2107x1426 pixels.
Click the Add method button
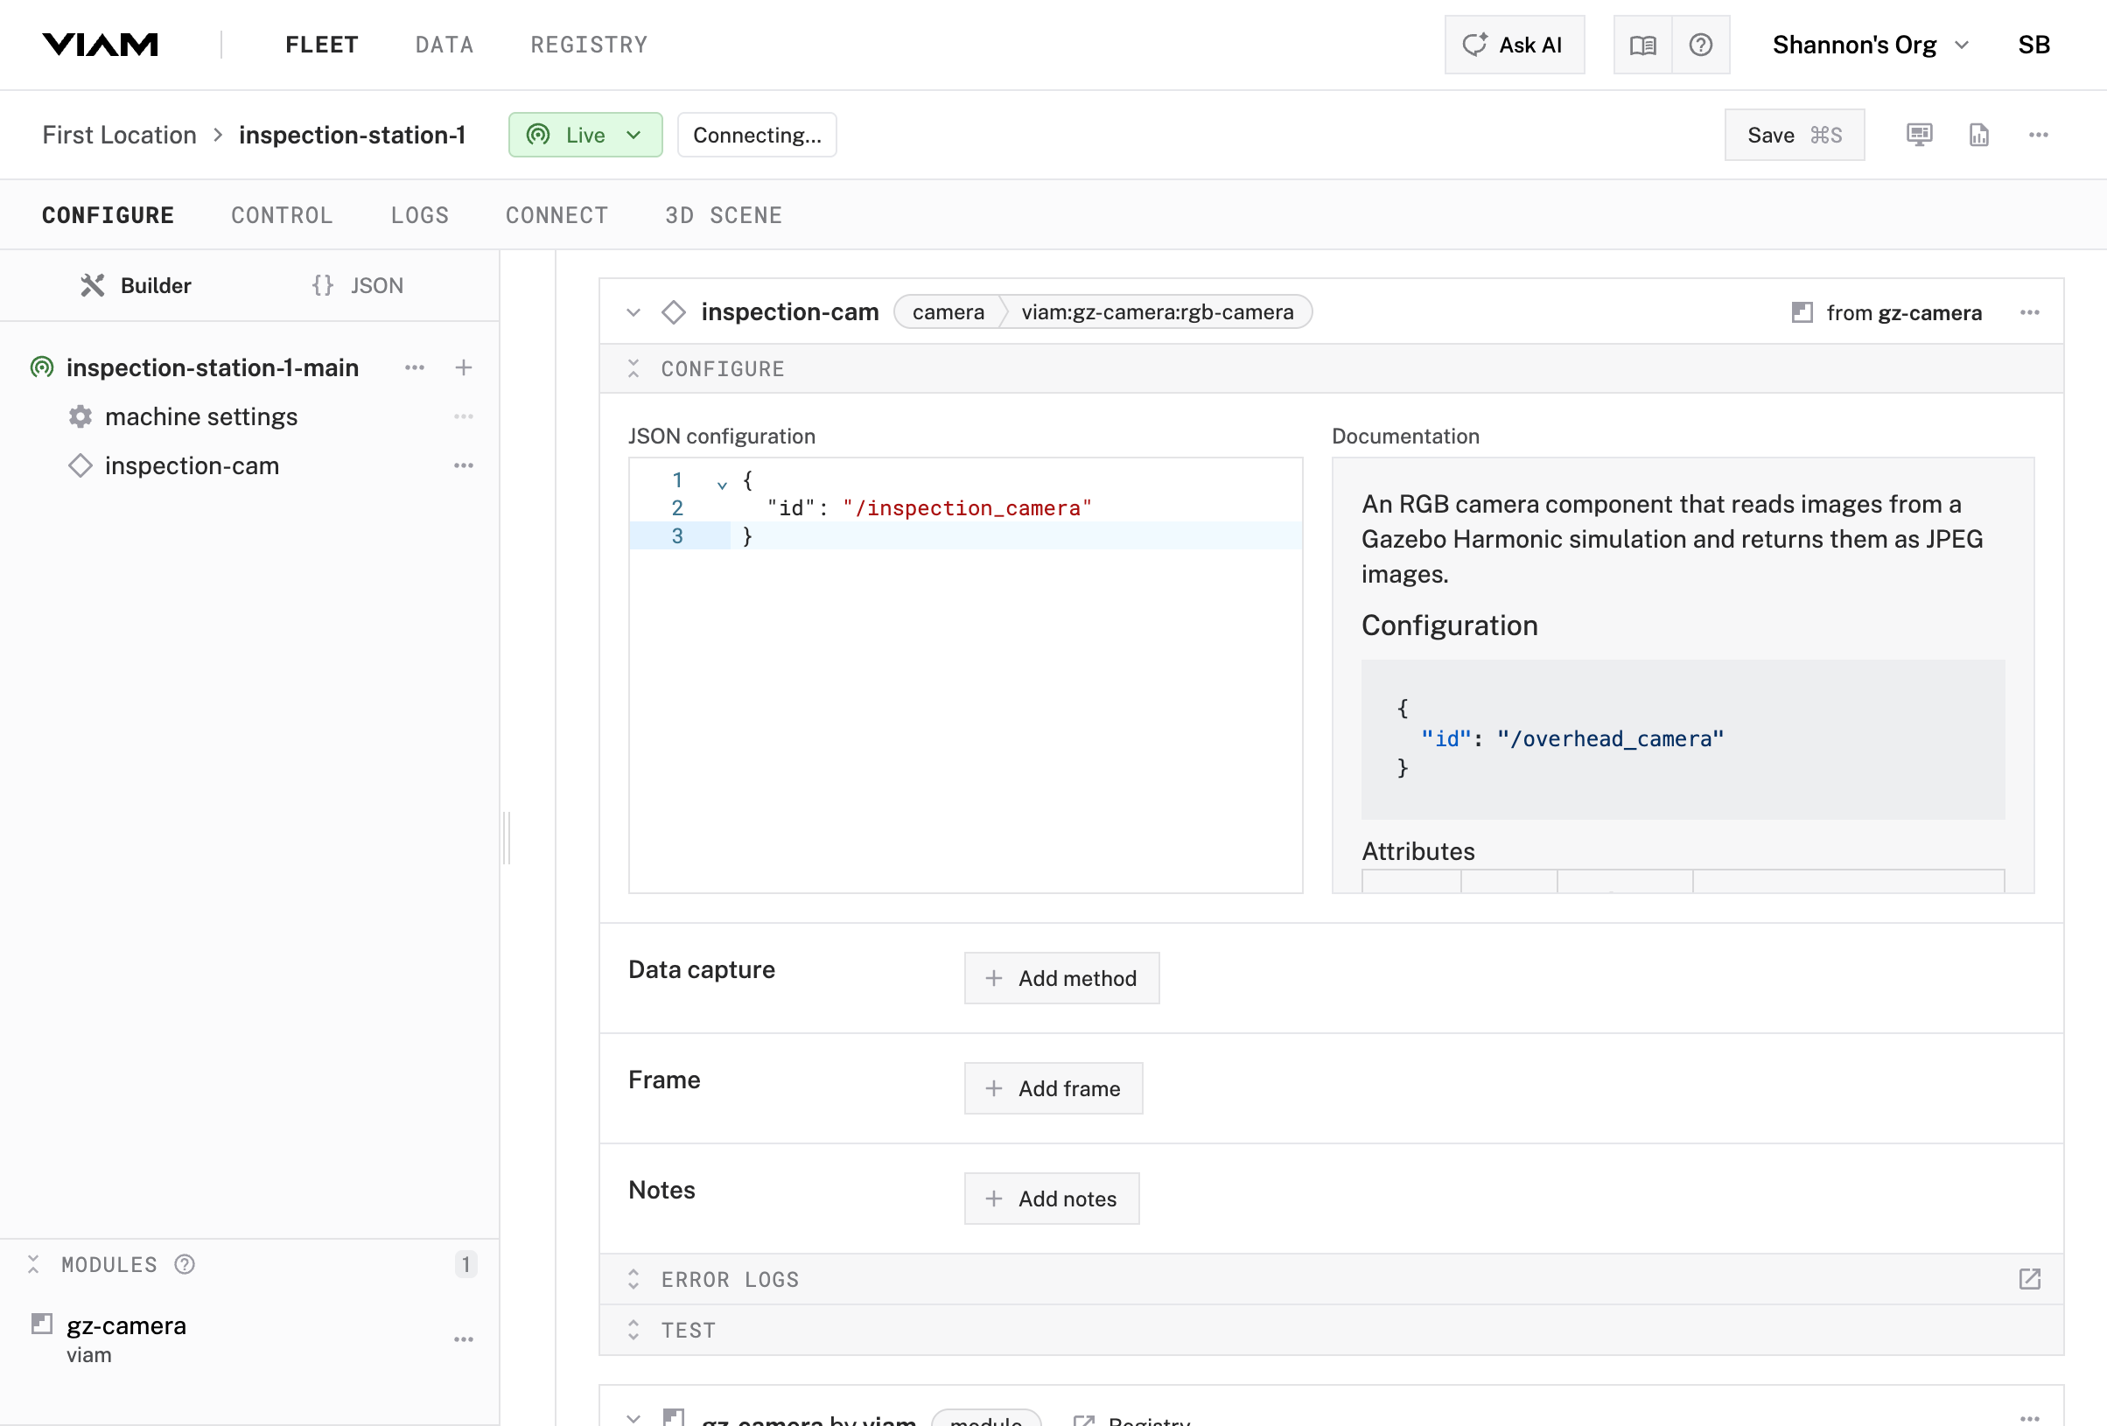tap(1060, 978)
